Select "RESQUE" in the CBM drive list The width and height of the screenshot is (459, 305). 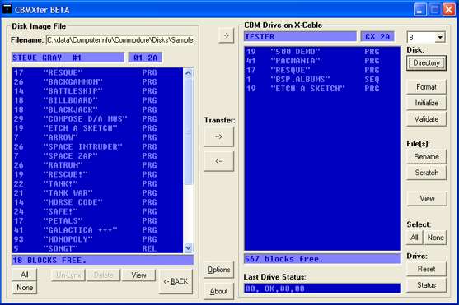pos(322,70)
